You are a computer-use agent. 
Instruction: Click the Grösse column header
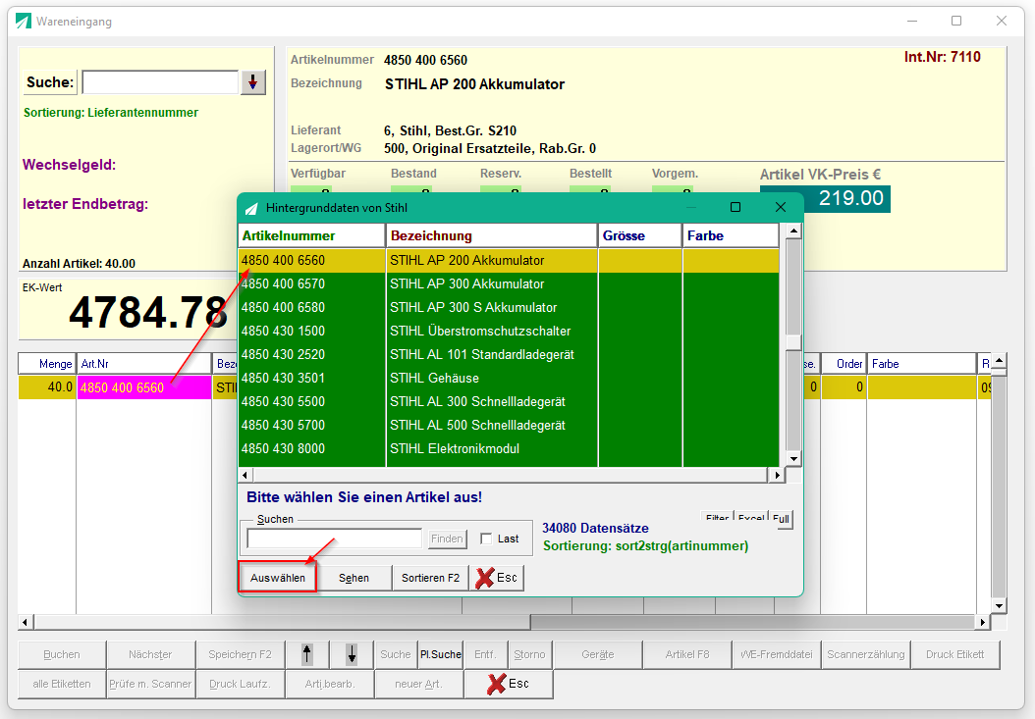(x=640, y=235)
